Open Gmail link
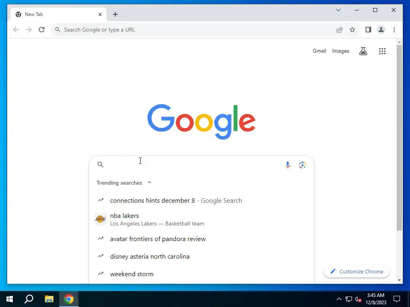The image size is (410, 307). point(319,51)
